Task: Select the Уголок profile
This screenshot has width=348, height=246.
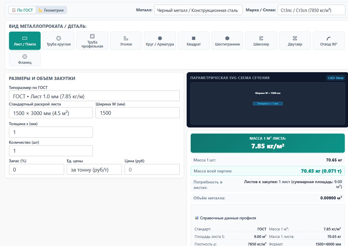Action: (126, 41)
